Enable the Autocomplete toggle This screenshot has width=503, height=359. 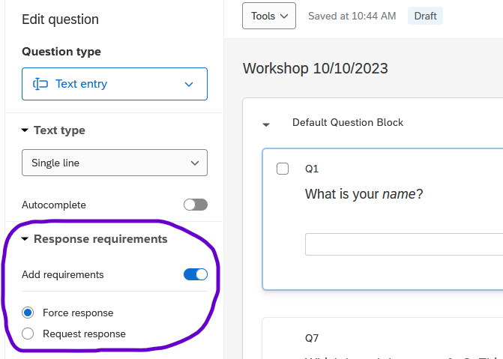[195, 205]
